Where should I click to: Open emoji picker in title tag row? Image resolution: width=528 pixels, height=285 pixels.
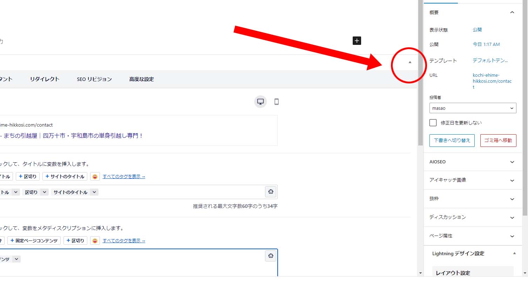(x=95, y=176)
